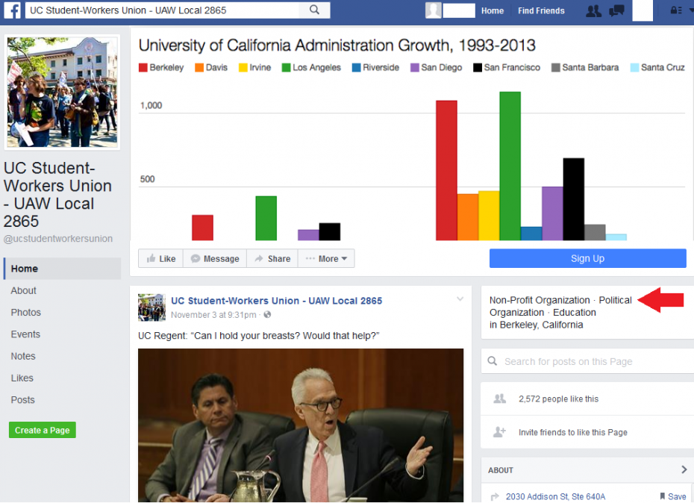Click the page avatar thumbnail on the post
Viewport: 694px width, 503px height.
(151, 307)
